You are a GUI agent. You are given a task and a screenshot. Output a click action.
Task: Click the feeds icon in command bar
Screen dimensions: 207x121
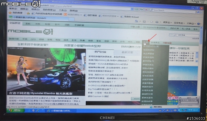tap(144, 22)
